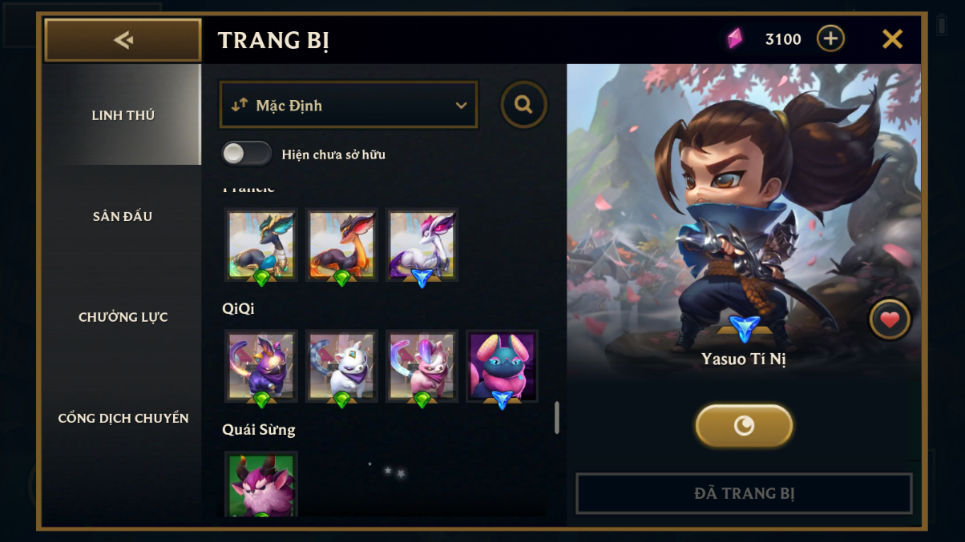Tap the gold star-up circle button
Viewport: 965px width, 542px height.
[744, 425]
